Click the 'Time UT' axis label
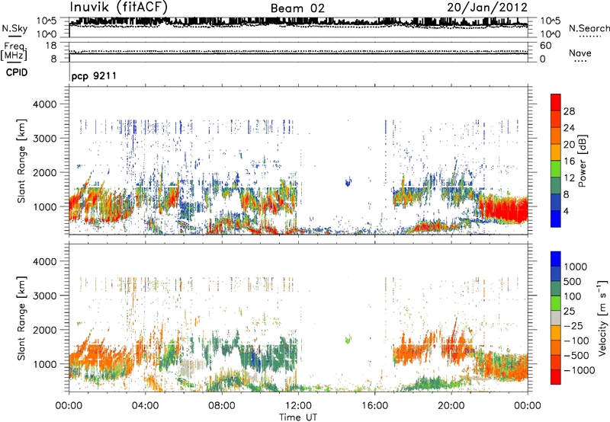 298,417
